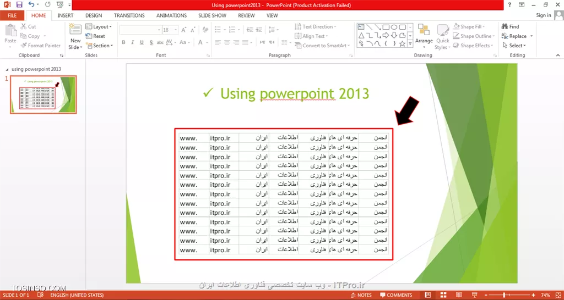Switch to Slide Sorter view icon

tap(444, 295)
